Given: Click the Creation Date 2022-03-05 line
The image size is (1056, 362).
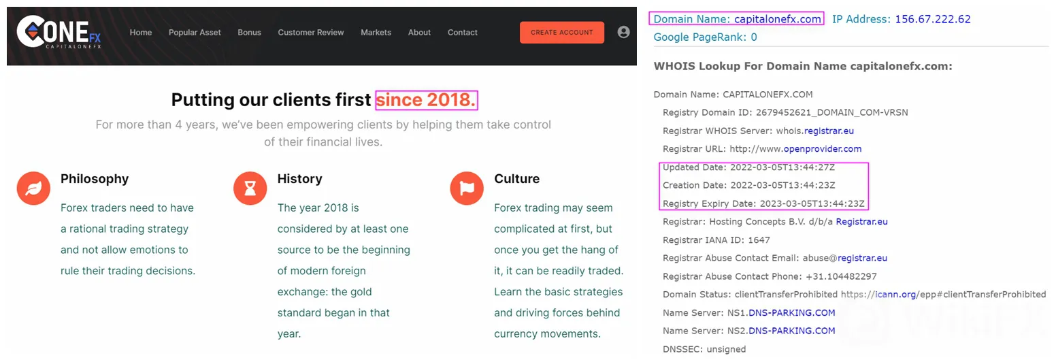Looking at the screenshot, I should tap(749, 185).
